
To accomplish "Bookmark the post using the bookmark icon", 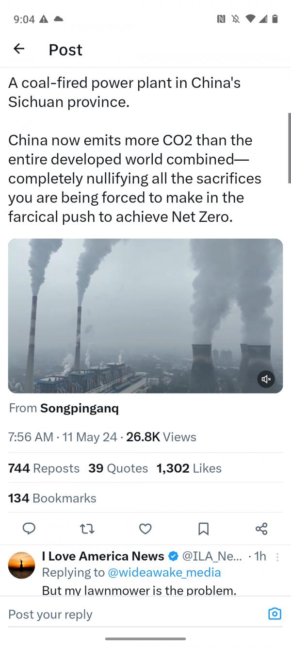I will click(204, 529).
